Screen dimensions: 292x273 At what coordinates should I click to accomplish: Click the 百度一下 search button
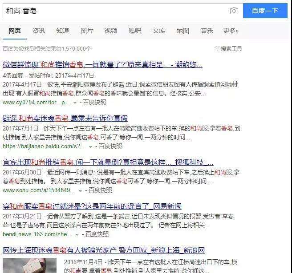265,11
